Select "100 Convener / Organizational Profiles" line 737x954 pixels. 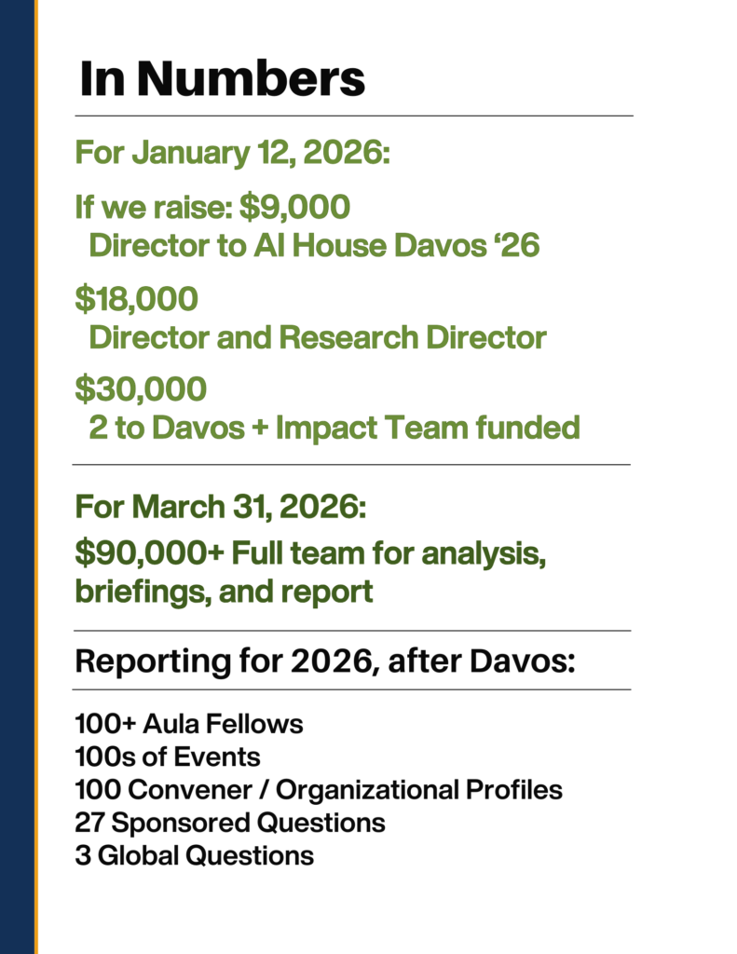pos(319,790)
